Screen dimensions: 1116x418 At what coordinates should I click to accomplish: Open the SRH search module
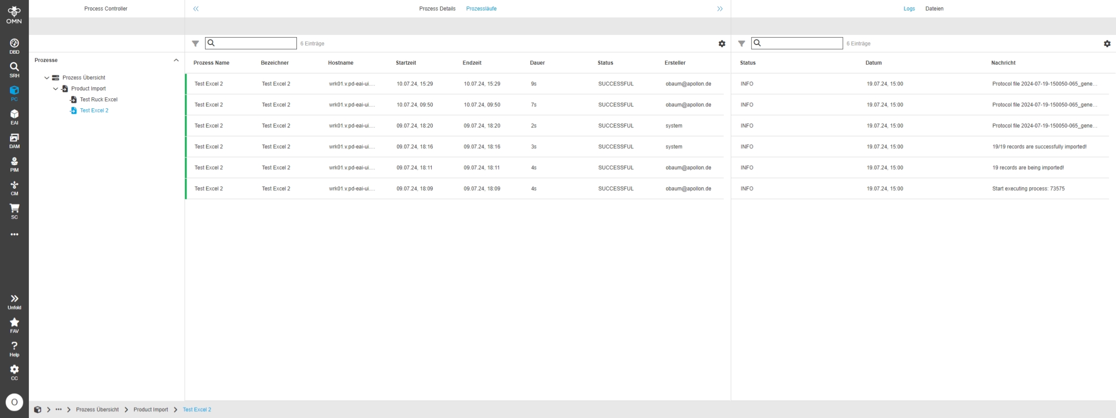pyautogui.click(x=14, y=70)
